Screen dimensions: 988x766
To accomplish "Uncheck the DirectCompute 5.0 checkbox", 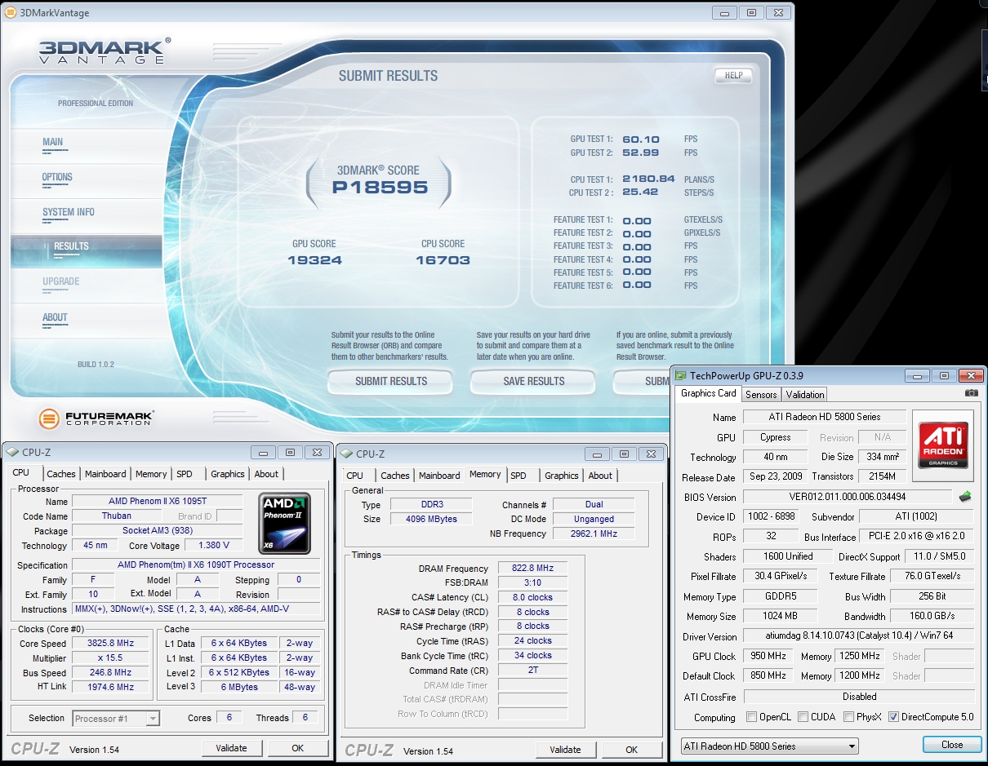I will pos(894,717).
